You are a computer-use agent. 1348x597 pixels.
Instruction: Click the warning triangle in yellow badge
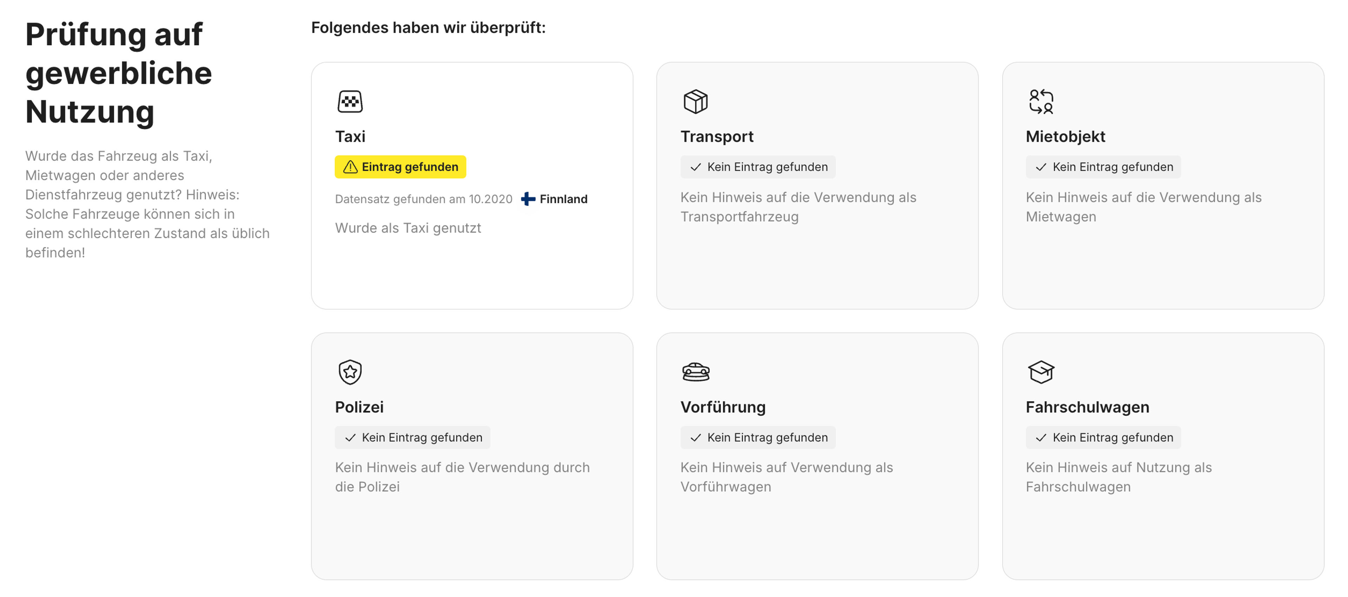click(x=350, y=167)
